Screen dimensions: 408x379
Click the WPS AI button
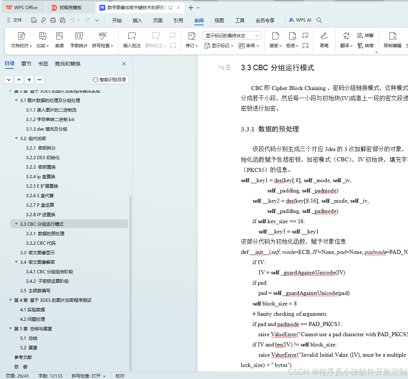coord(300,20)
